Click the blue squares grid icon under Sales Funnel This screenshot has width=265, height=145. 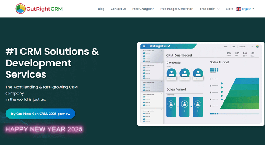click(x=214, y=70)
